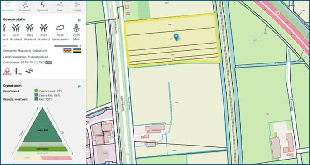The height and width of the screenshot is (165, 310).
Task: Select the 2021 Grasland crop icon
Action: [16, 28]
